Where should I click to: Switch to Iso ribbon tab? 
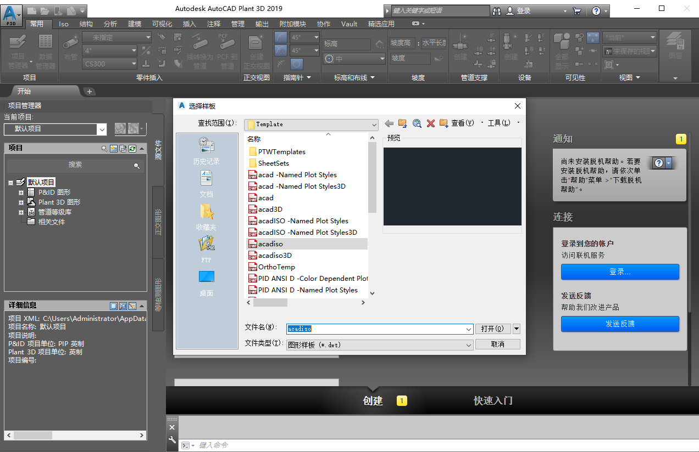point(64,24)
